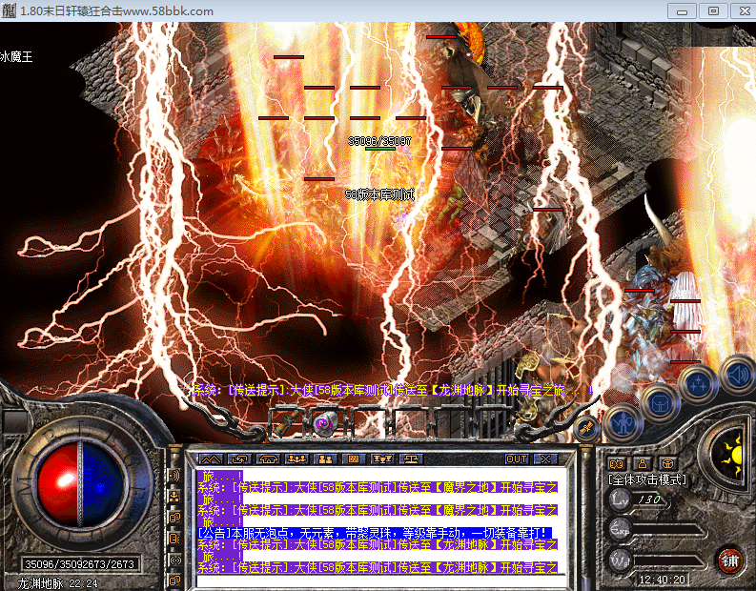Click the Lv level badge
The height and width of the screenshot is (591, 756).
point(620,499)
